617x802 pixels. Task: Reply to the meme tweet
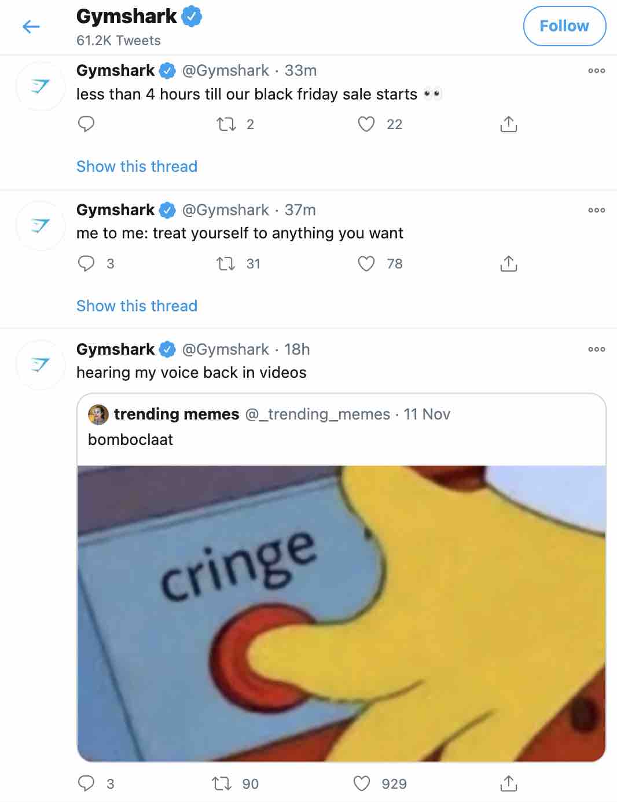87,784
